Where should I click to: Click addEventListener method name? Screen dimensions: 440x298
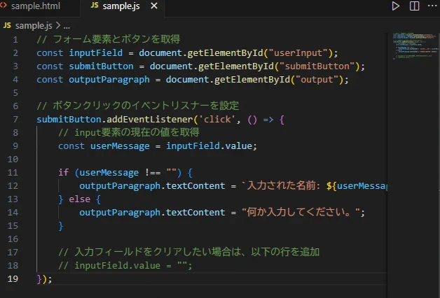pos(149,120)
